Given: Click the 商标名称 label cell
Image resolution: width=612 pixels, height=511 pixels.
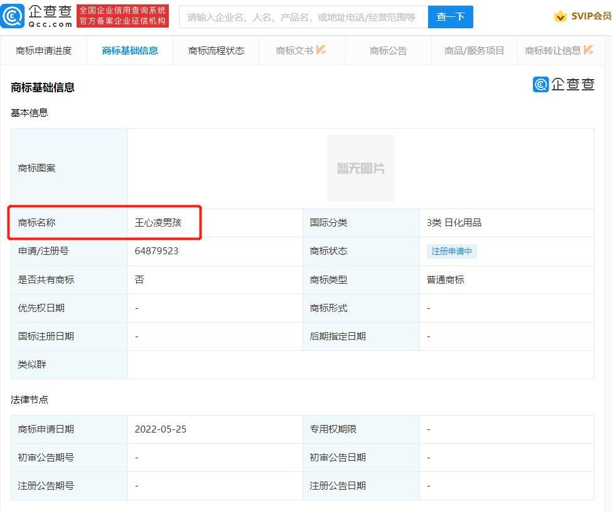Looking at the screenshot, I should tap(69, 223).
